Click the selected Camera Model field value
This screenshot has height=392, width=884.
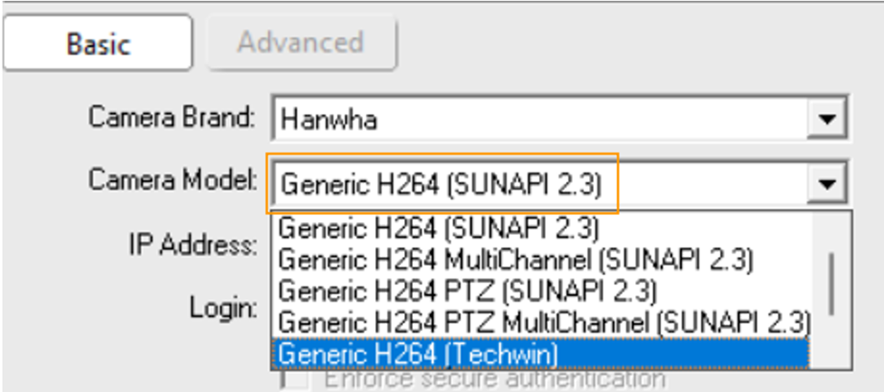click(442, 184)
